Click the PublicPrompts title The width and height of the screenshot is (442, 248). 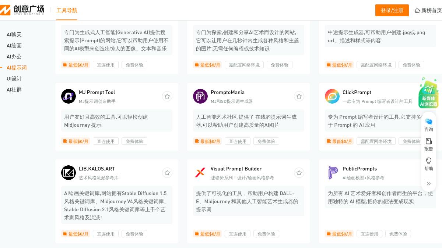[359, 169]
